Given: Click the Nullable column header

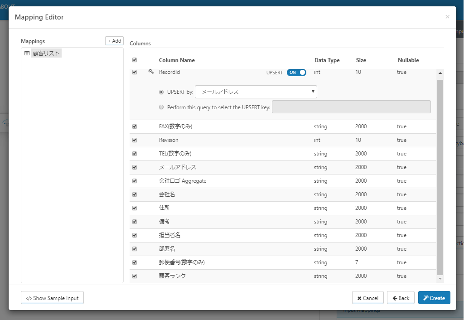Looking at the screenshot, I should coord(408,60).
